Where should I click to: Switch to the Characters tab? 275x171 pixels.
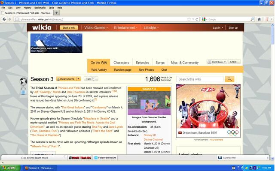(121, 63)
